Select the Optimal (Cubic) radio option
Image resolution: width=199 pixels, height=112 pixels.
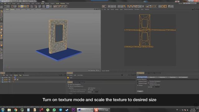pos(138,82)
